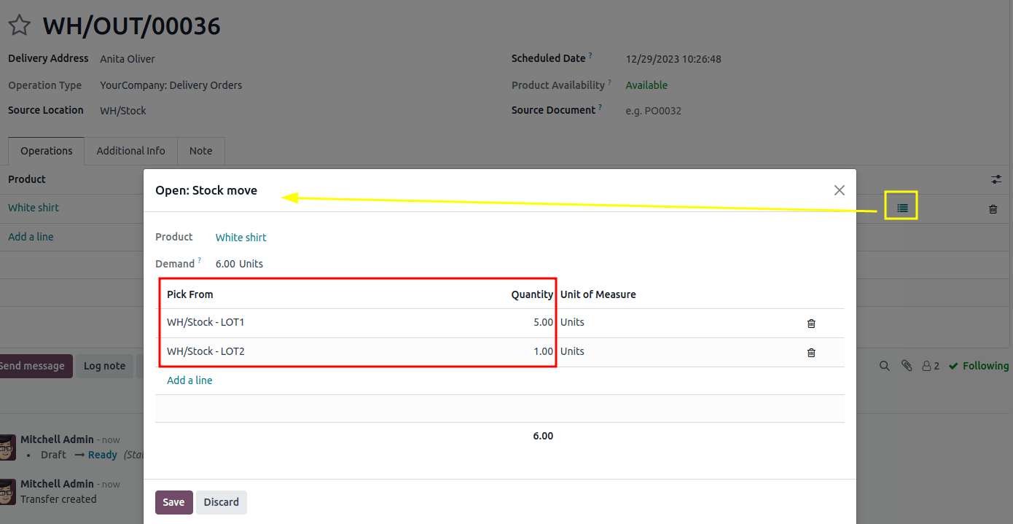Image resolution: width=1013 pixels, height=524 pixels.
Task: Delete the WH/Stock - LOT2 line via trash icon
Action: 811,352
